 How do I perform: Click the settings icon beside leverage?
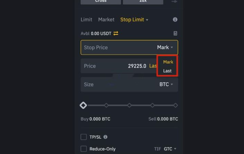[174, 1]
